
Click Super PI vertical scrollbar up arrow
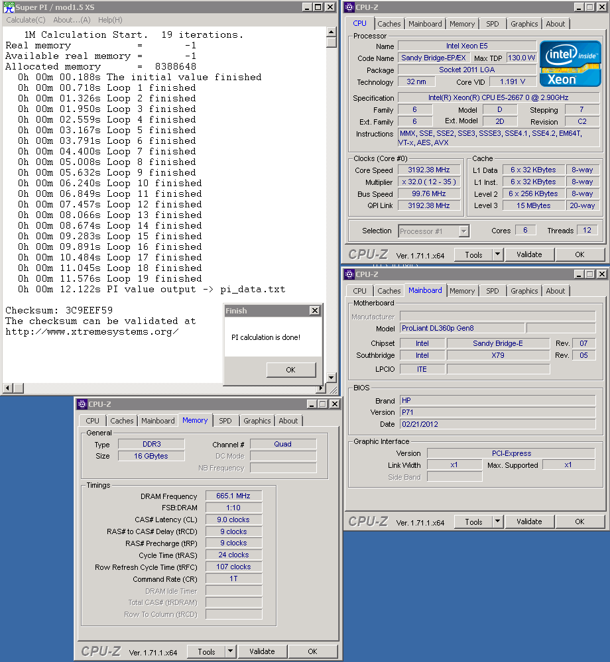(x=332, y=32)
